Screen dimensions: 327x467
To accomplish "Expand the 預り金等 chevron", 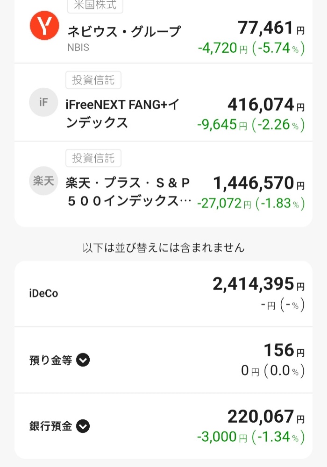I will click(83, 360).
